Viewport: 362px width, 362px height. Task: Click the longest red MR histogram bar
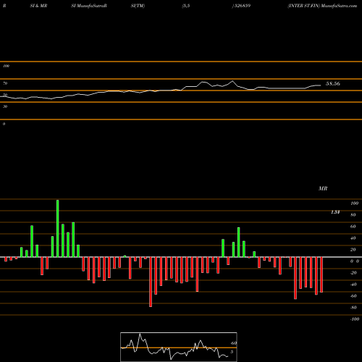[x=151, y=282]
